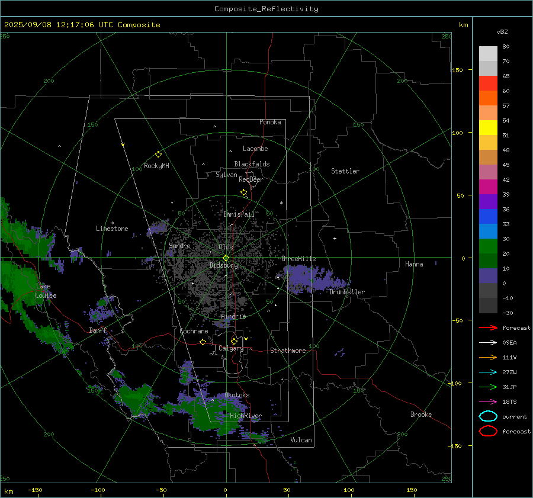The width and height of the screenshot is (533, 498).
Task: Click the Lacombe city label
Action: click(x=255, y=149)
